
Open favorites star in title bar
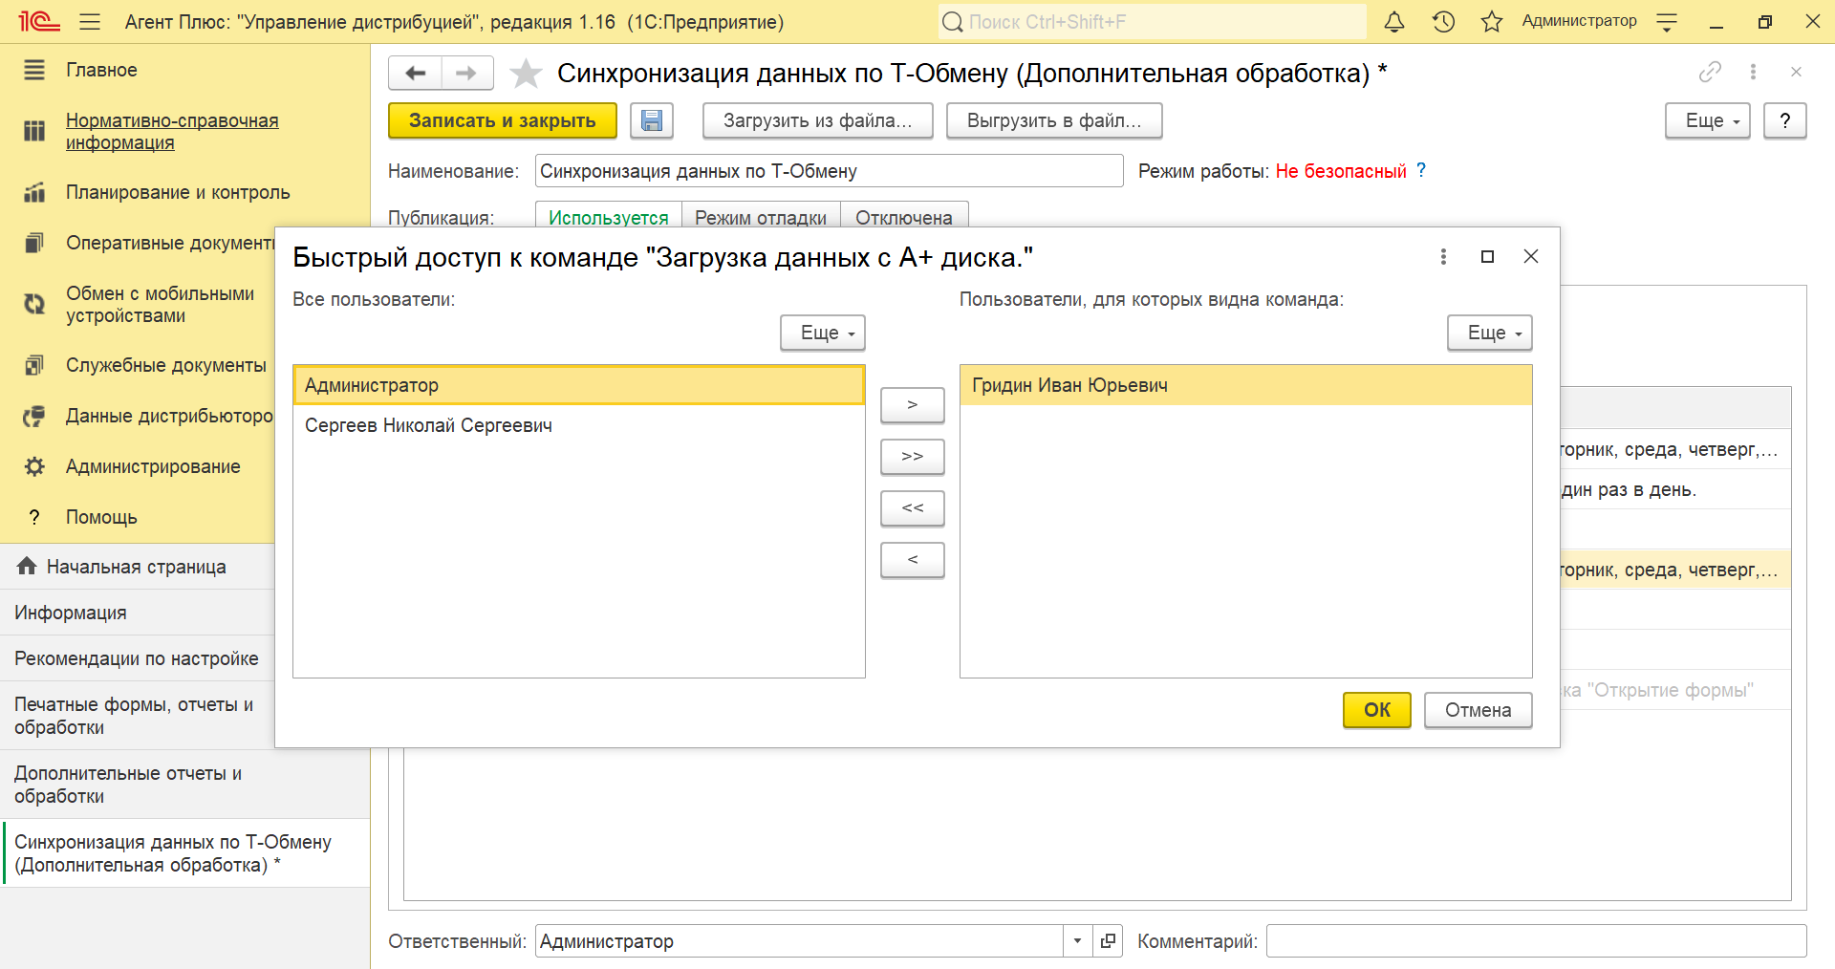tap(1492, 21)
